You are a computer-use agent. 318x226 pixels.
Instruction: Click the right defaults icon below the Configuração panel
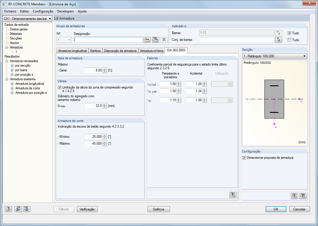[303, 196]
